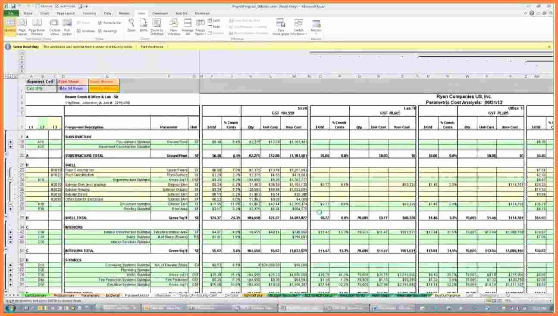Screen dimensions: 558x316
Task: Click the Unprotect Cell button
Action: click(x=40, y=82)
